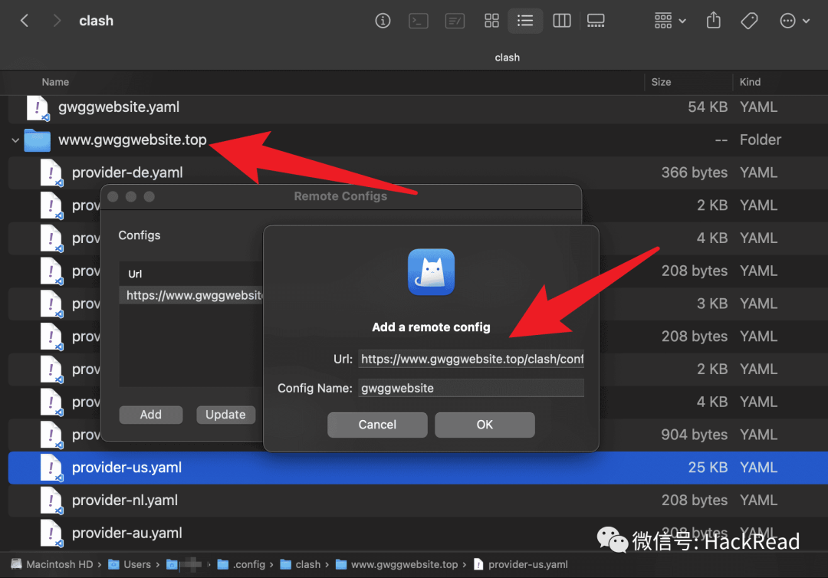The image size is (828, 578).
Task: Click the 54 KB size cell
Action: (x=708, y=107)
